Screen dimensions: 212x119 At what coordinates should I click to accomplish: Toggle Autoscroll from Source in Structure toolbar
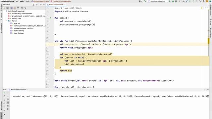coord(25,8)
